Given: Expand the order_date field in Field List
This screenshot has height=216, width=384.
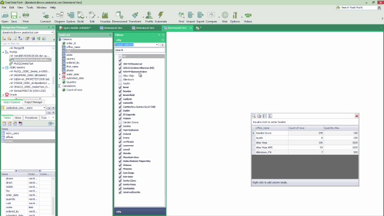Looking at the screenshot, I should coord(60,74).
